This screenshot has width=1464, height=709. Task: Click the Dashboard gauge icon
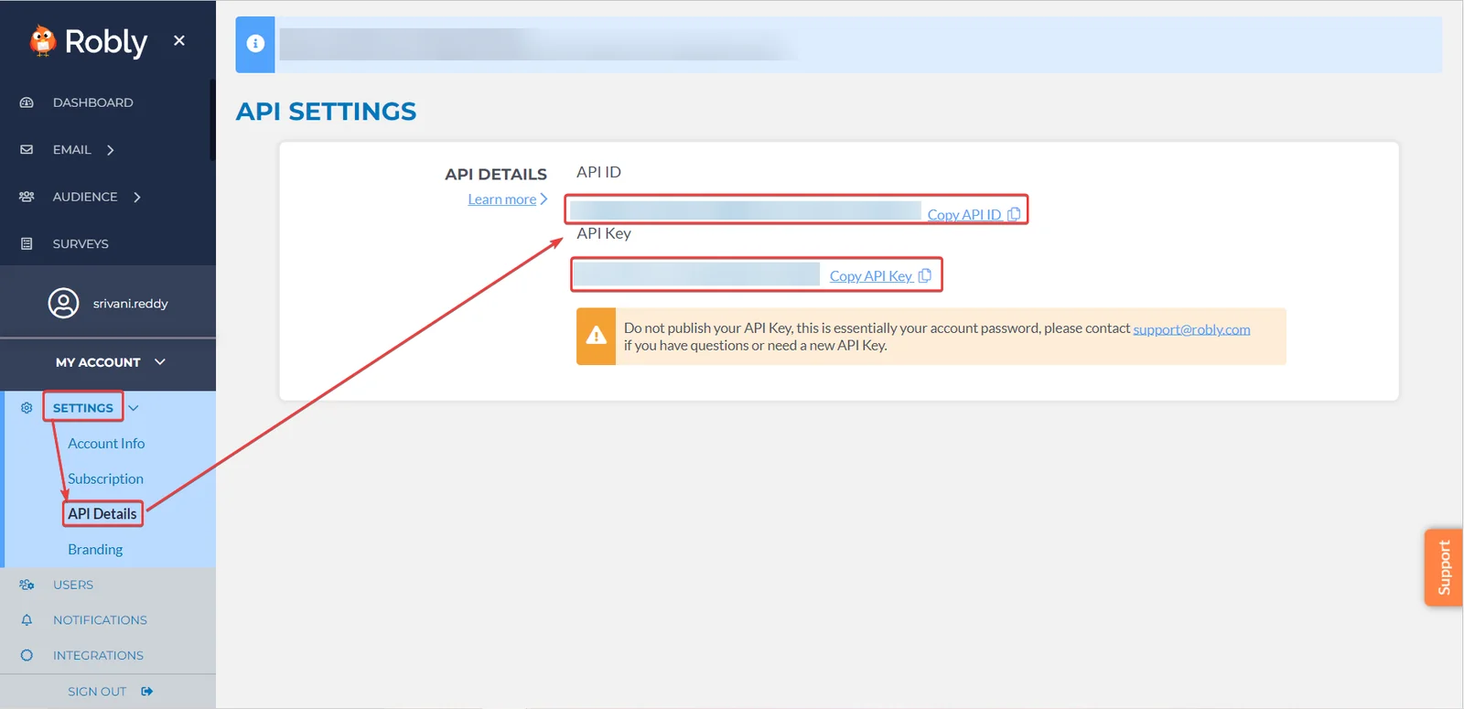point(27,102)
